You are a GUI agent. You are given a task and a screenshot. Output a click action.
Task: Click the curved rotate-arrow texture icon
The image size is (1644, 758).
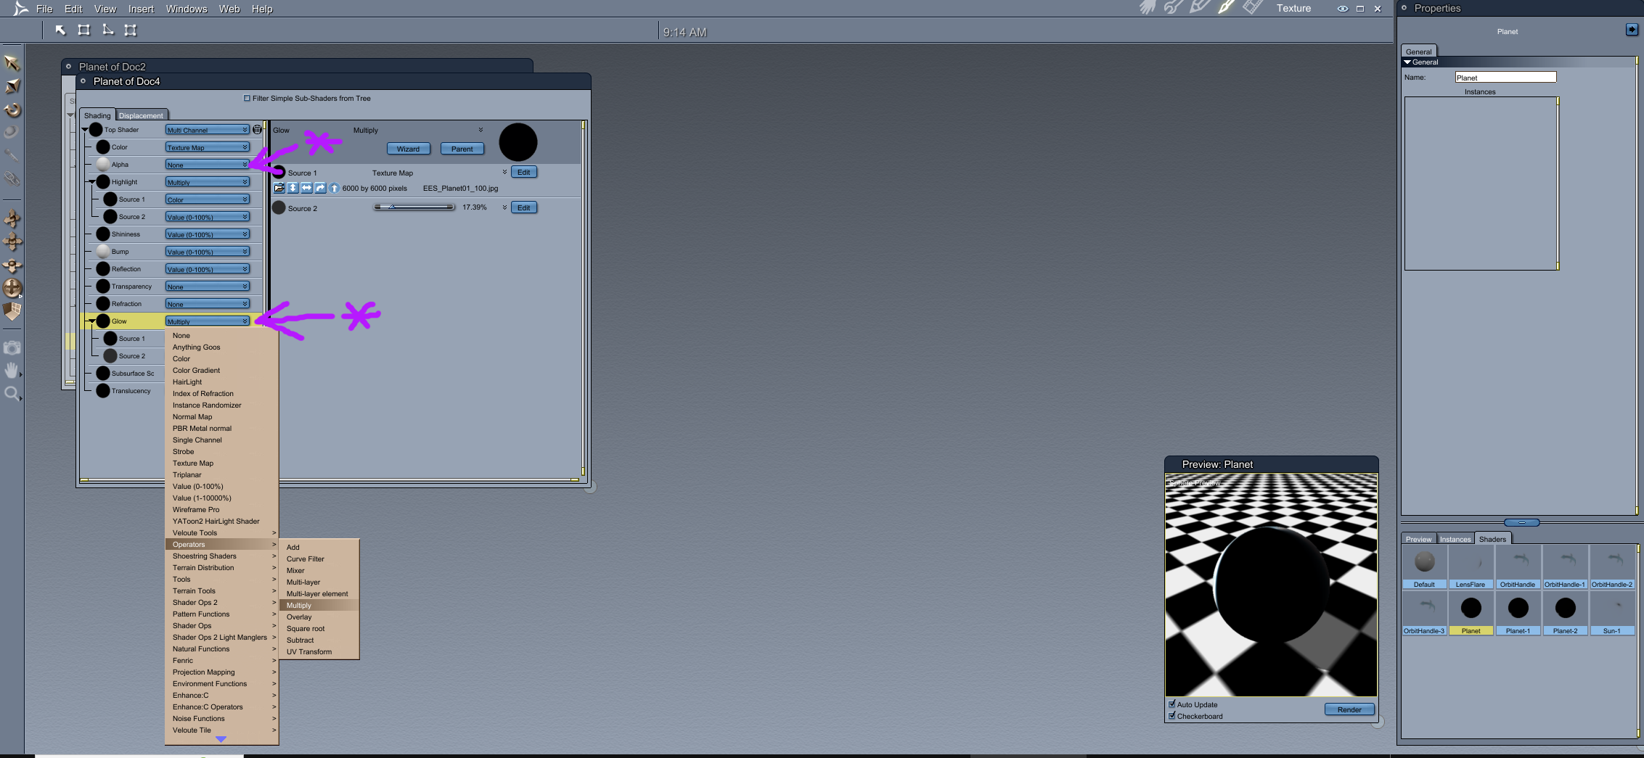click(320, 188)
